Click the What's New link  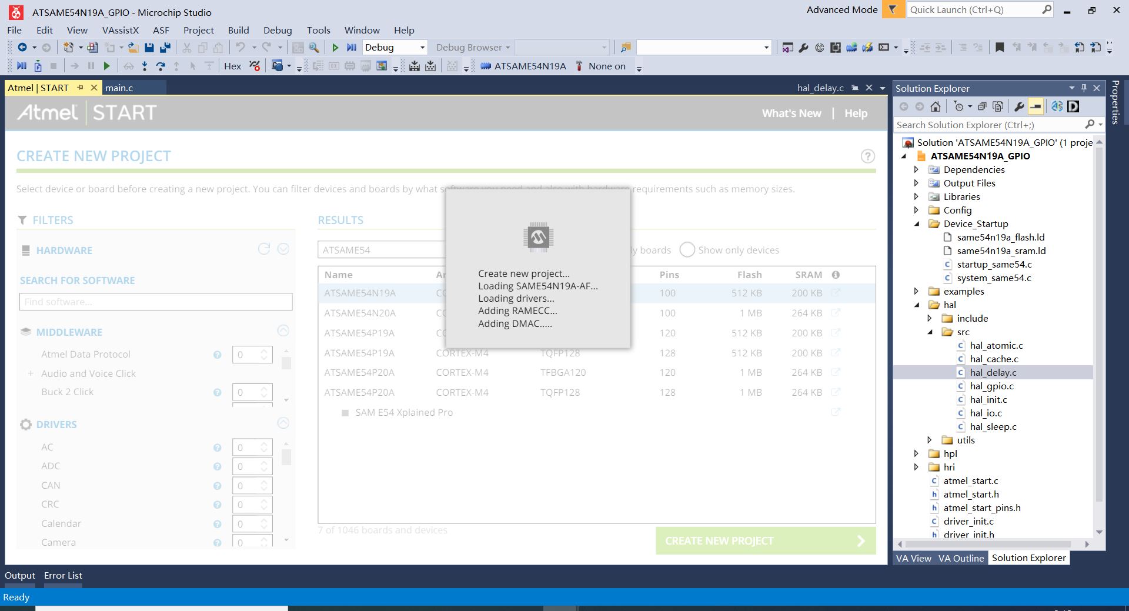[x=791, y=113]
